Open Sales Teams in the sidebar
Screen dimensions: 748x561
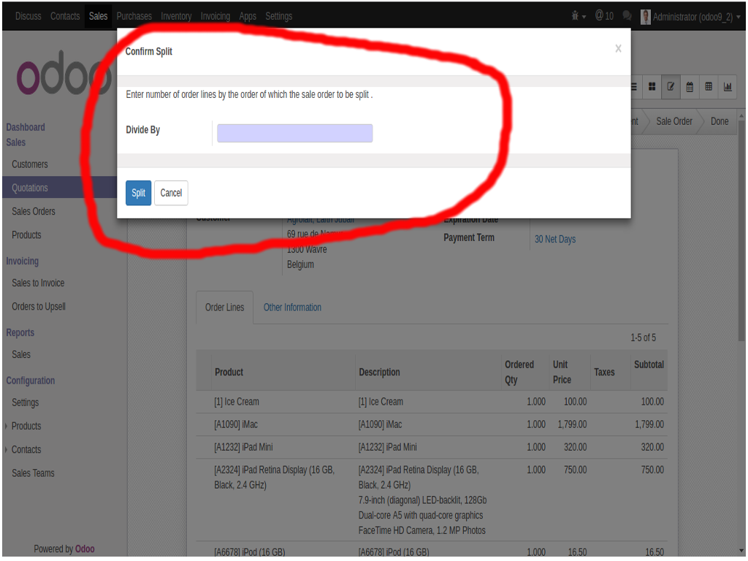click(33, 473)
